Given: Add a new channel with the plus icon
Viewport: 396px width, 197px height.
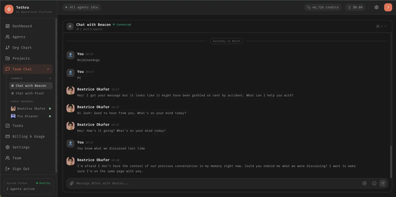Looking at the screenshot, I should (x=50, y=78).
